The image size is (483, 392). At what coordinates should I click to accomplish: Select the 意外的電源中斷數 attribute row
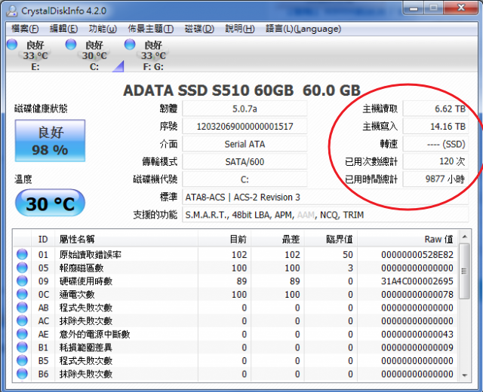tap(235, 334)
